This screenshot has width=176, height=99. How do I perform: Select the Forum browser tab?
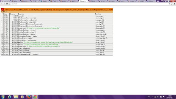pyautogui.click(x=122, y=1)
